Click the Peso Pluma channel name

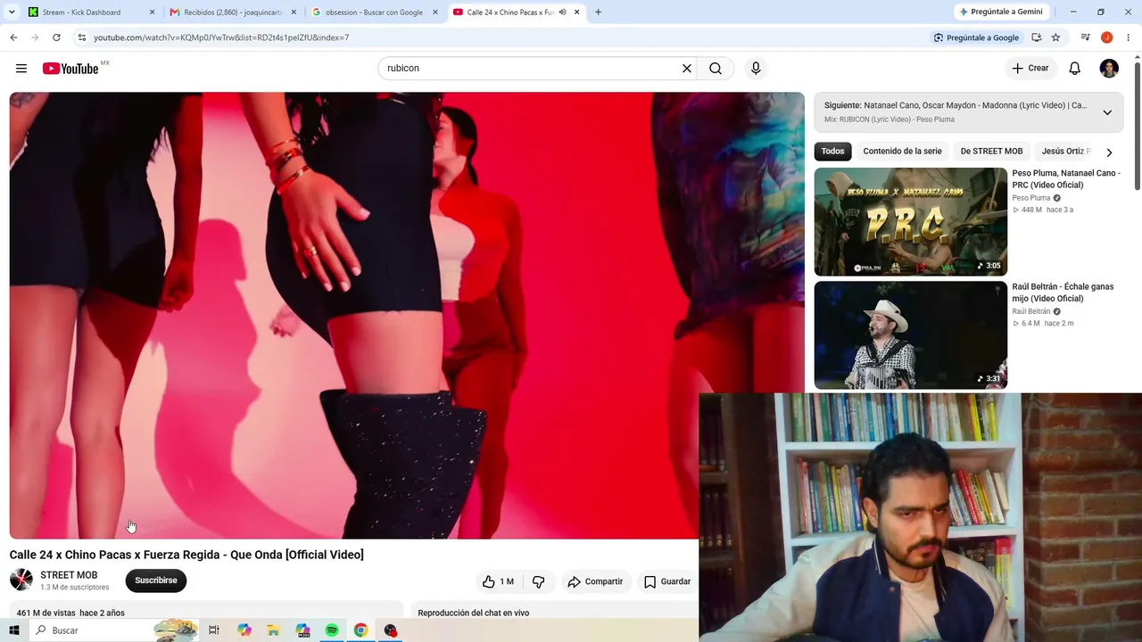[x=1031, y=198]
